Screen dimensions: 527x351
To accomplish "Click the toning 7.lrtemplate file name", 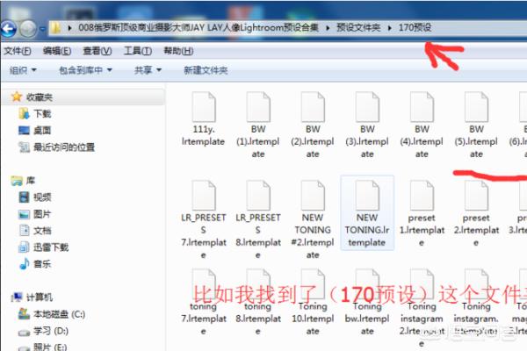I will 204,319.
